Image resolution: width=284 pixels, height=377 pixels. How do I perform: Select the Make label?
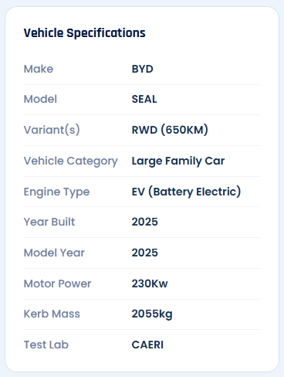pyautogui.click(x=39, y=69)
